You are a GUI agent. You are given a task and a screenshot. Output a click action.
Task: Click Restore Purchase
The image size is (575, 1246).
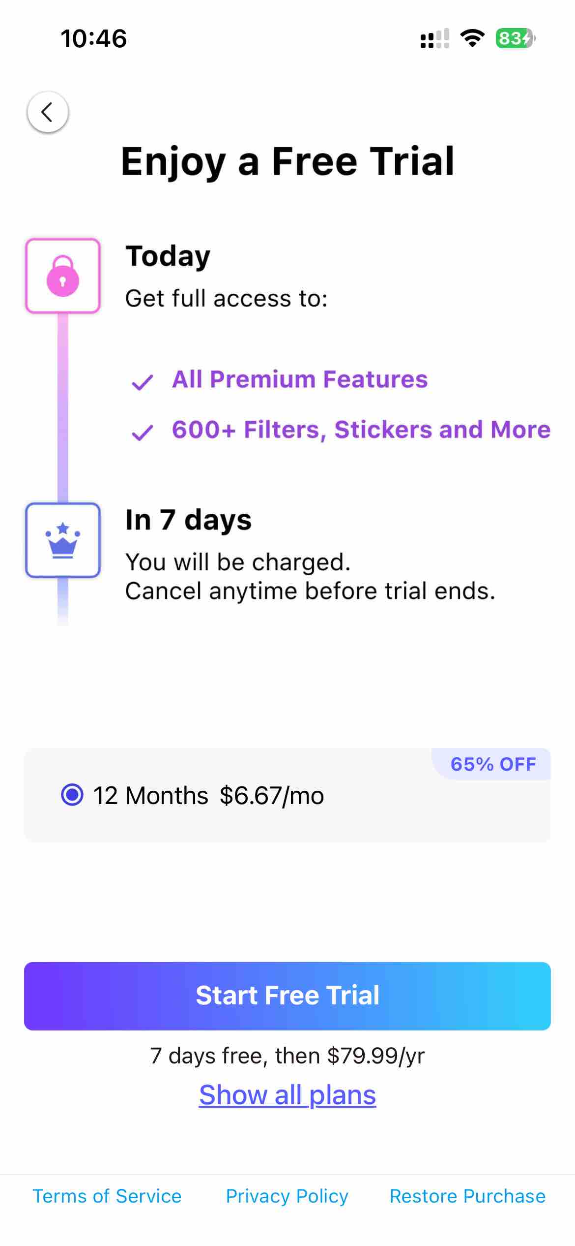coord(467,1196)
